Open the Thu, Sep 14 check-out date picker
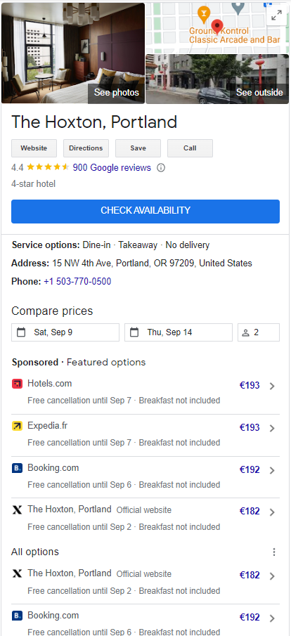The width and height of the screenshot is (291, 636). point(179,332)
